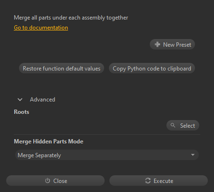Click the empty Roots selection field
The width and height of the screenshot is (214, 192).
coord(89,125)
